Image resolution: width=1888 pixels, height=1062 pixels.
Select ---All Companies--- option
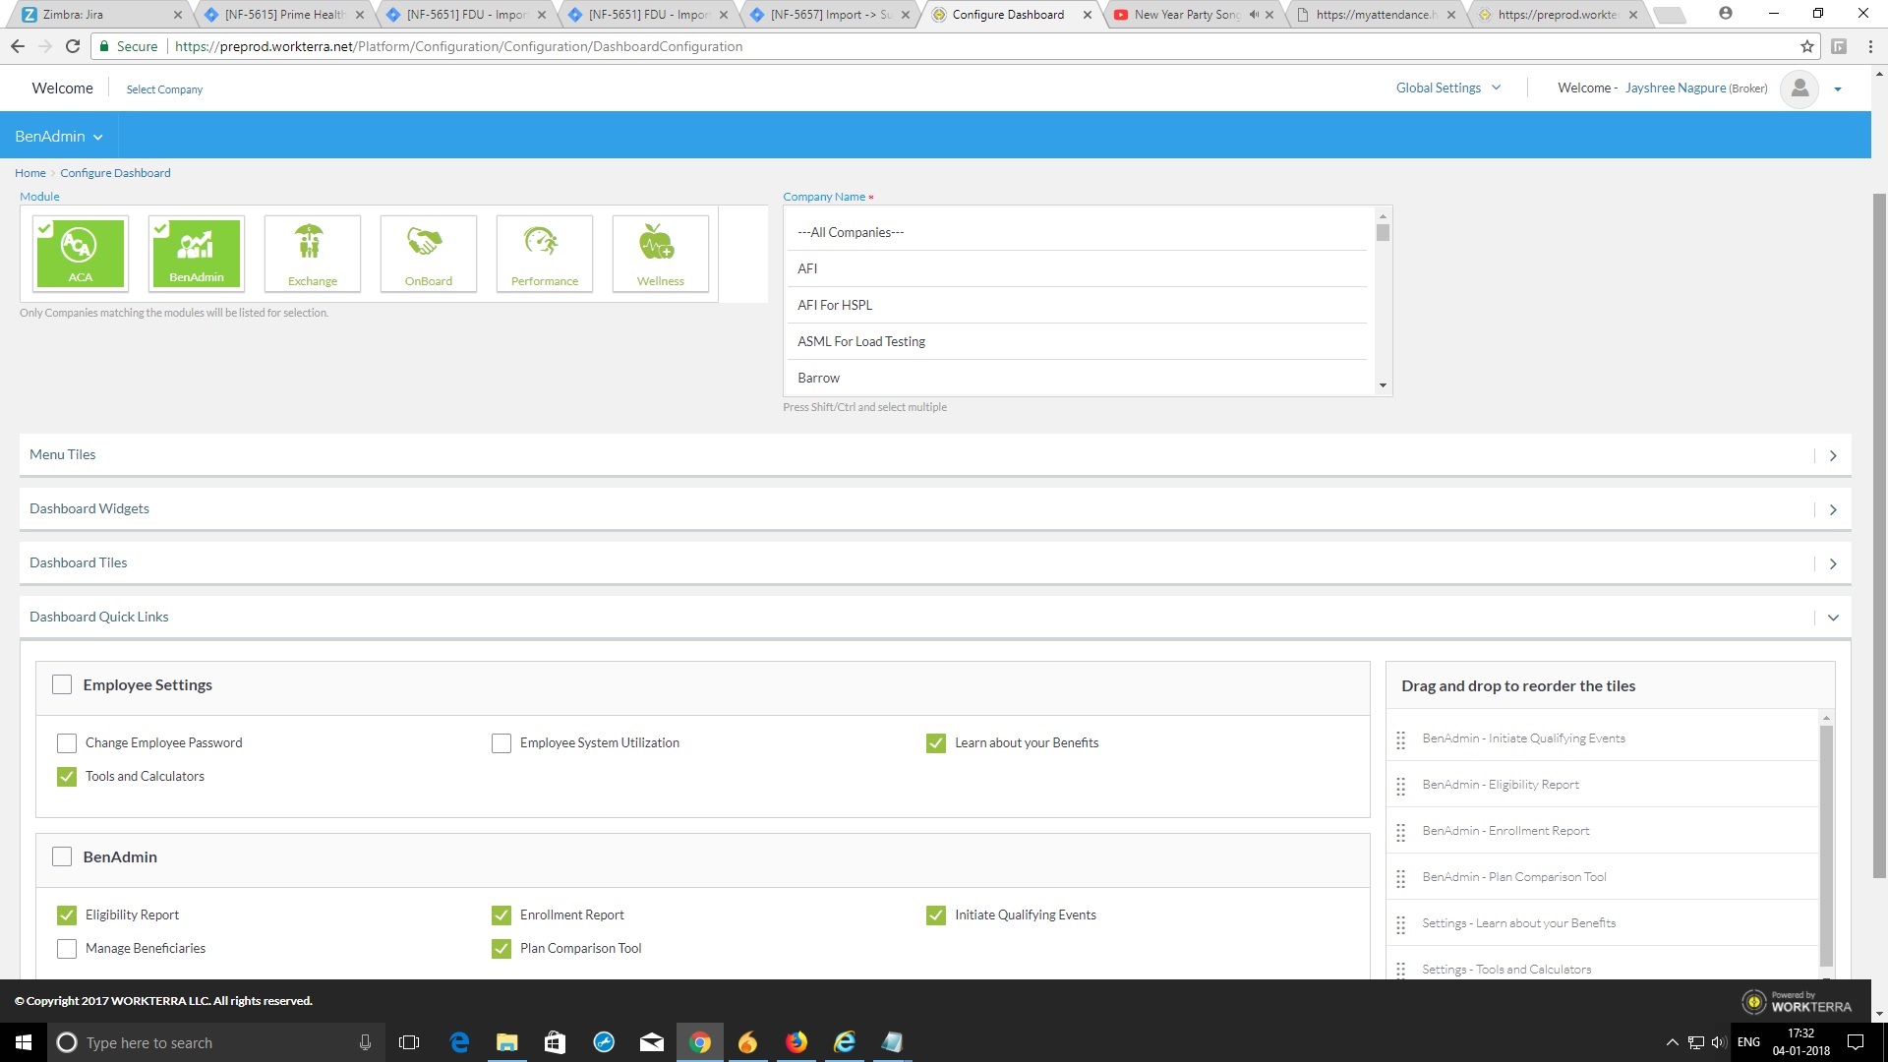[1077, 232]
